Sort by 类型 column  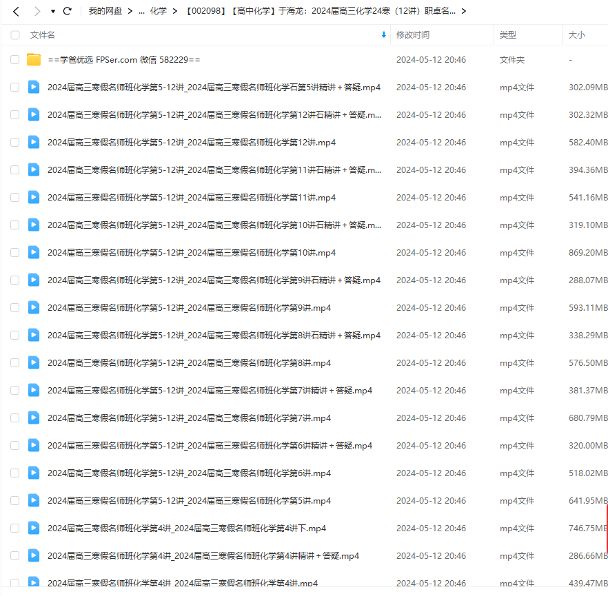(507, 35)
